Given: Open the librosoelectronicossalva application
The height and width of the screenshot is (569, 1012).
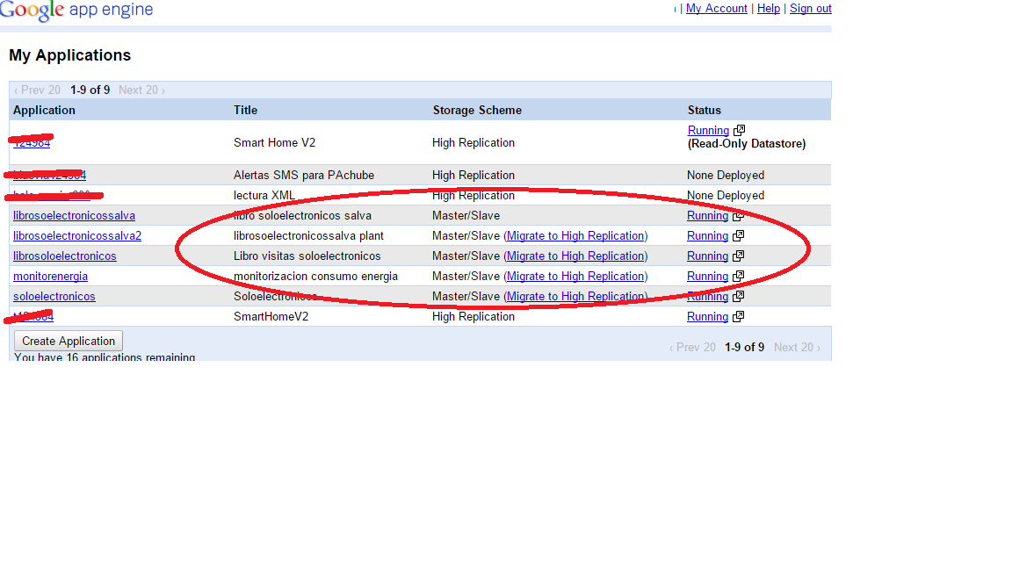Looking at the screenshot, I should pos(74,216).
